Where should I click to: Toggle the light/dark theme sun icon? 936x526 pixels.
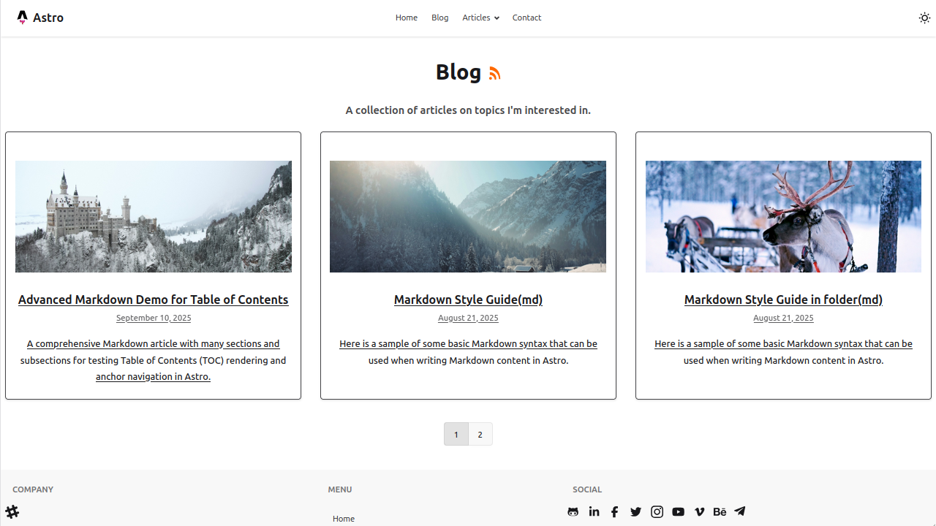click(x=924, y=18)
